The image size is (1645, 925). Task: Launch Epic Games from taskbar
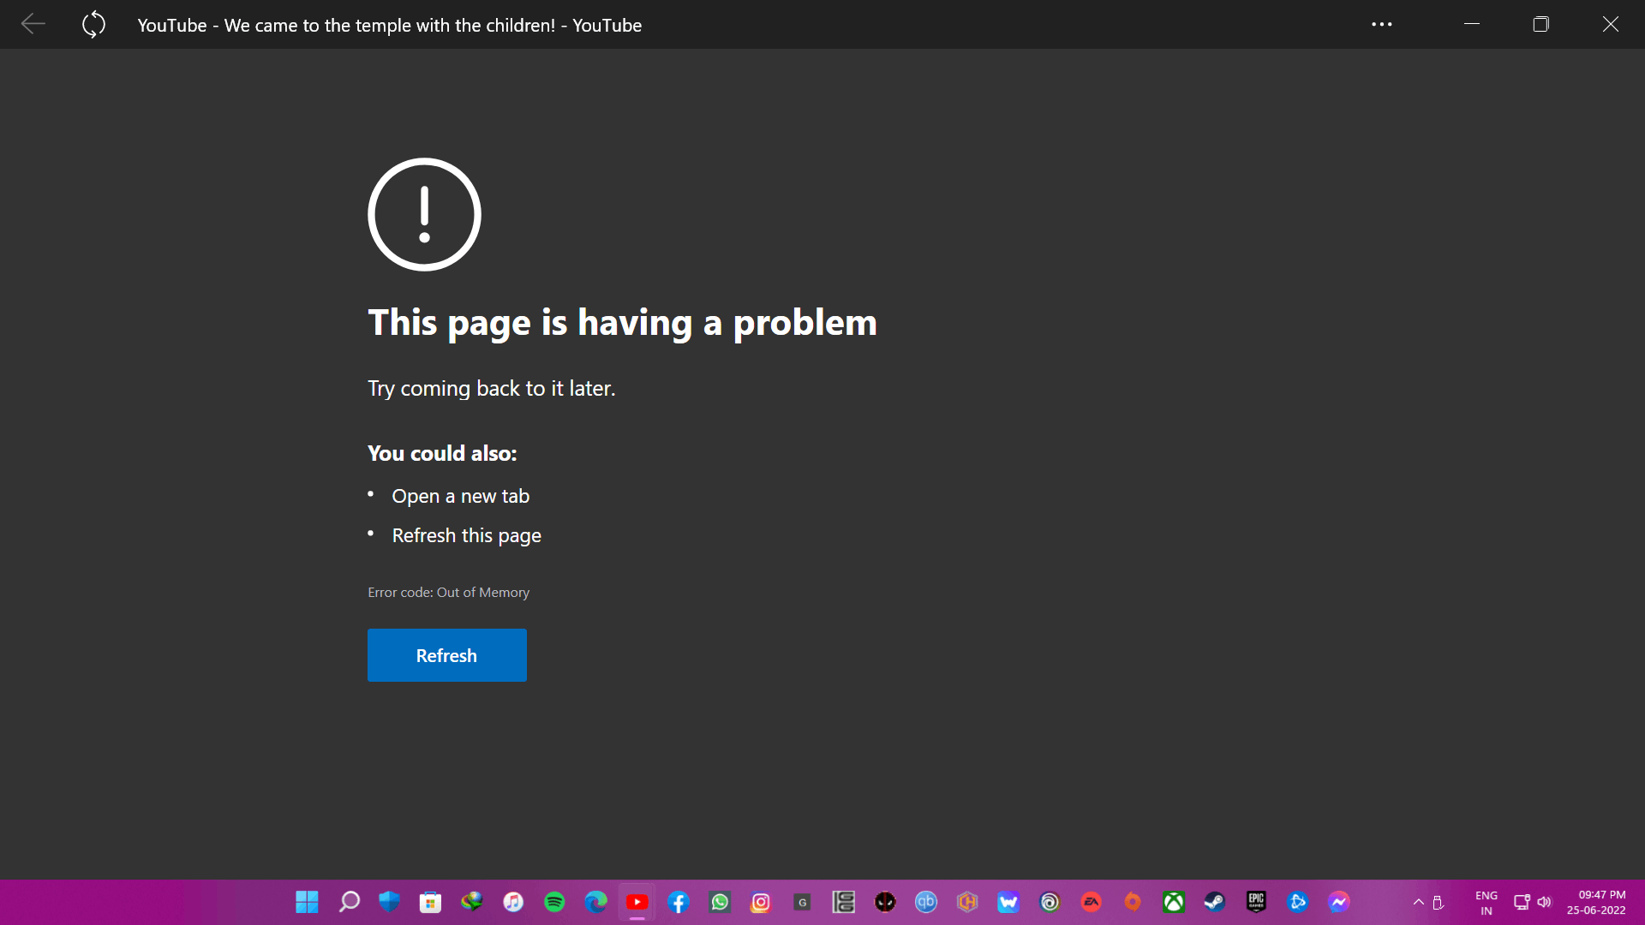(x=1256, y=902)
